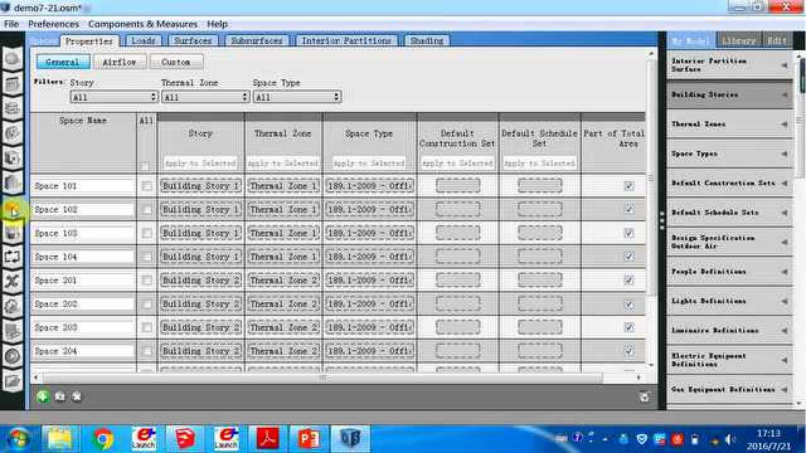806x453 pixels.
Task: Open the Schedules vertical tab
Action: tap(13, 84)
